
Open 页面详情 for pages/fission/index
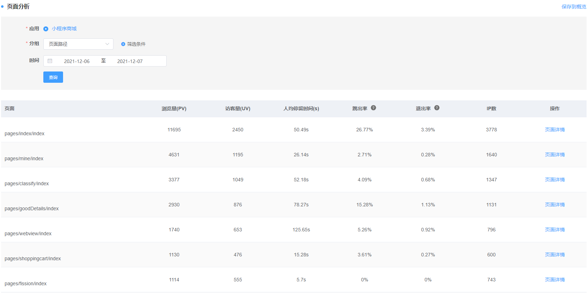[555, 280]
